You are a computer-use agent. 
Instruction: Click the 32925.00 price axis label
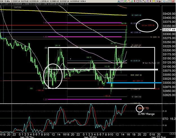point(169,95)
